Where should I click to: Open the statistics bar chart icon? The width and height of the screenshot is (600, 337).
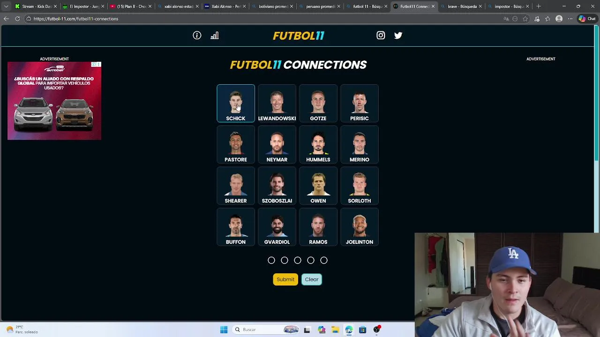click(x=215, y=36)
